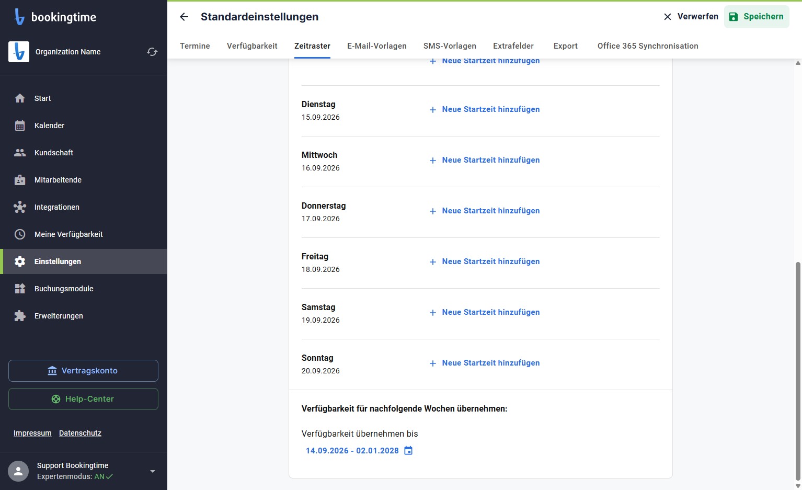Click the Integrationen hub icon
The image size is (802, 490).
[x=20, y=207]
